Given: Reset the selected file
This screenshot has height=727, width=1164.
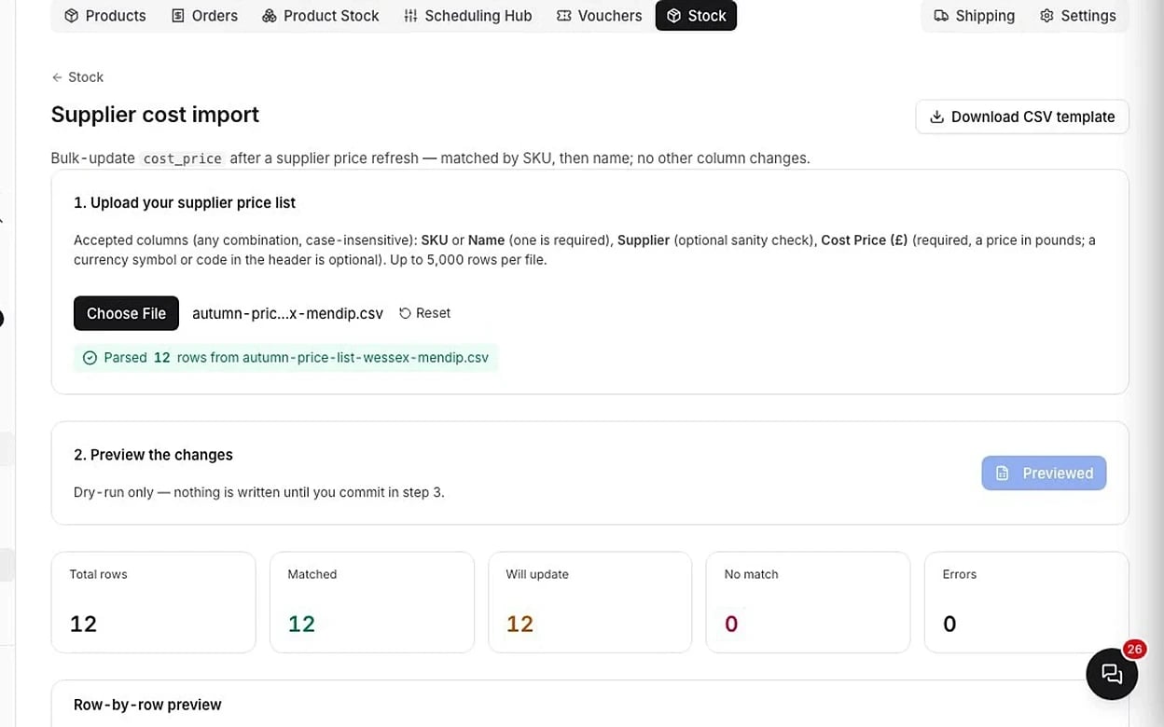Looking at the screenshot, I should 424,313.
